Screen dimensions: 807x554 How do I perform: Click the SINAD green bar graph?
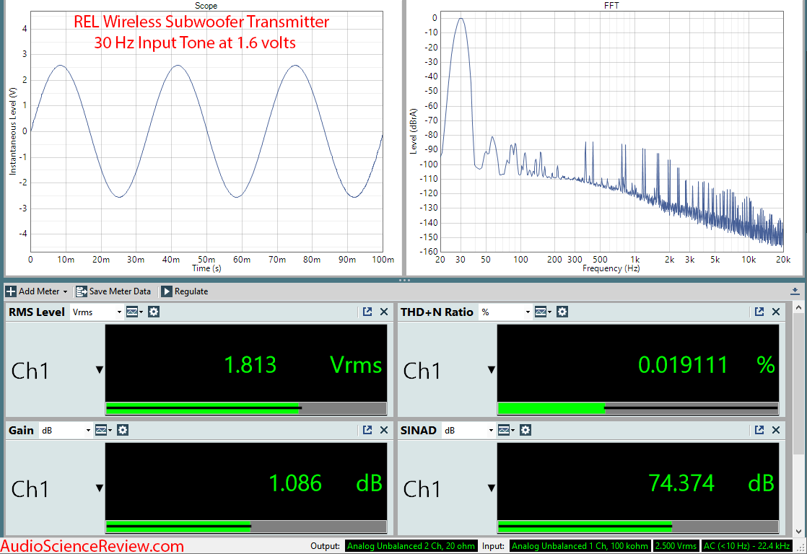pos(638,527)
